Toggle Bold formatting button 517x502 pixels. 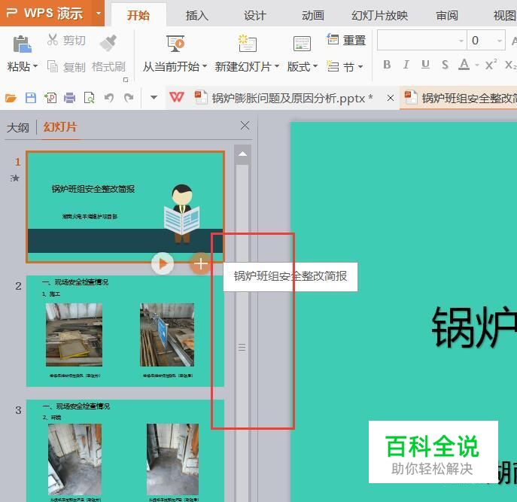[x=387, y=65]
